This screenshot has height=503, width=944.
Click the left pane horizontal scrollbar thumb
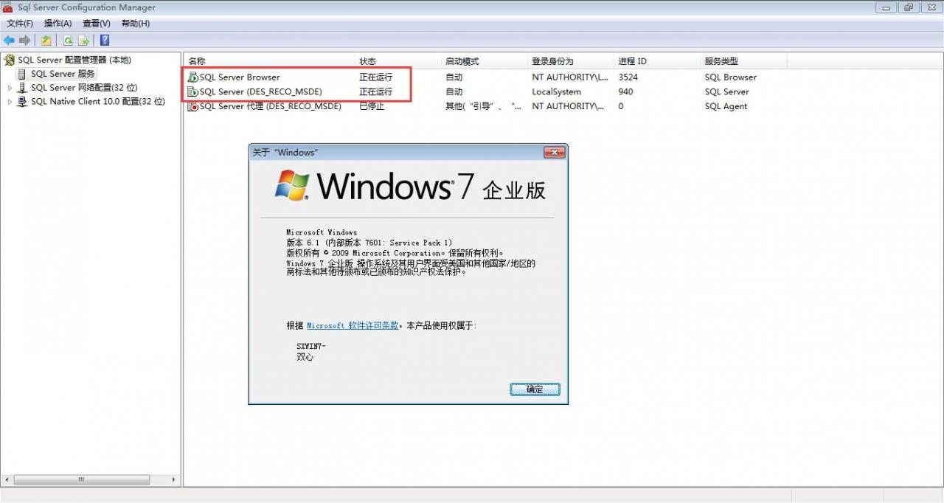[82, 479]
